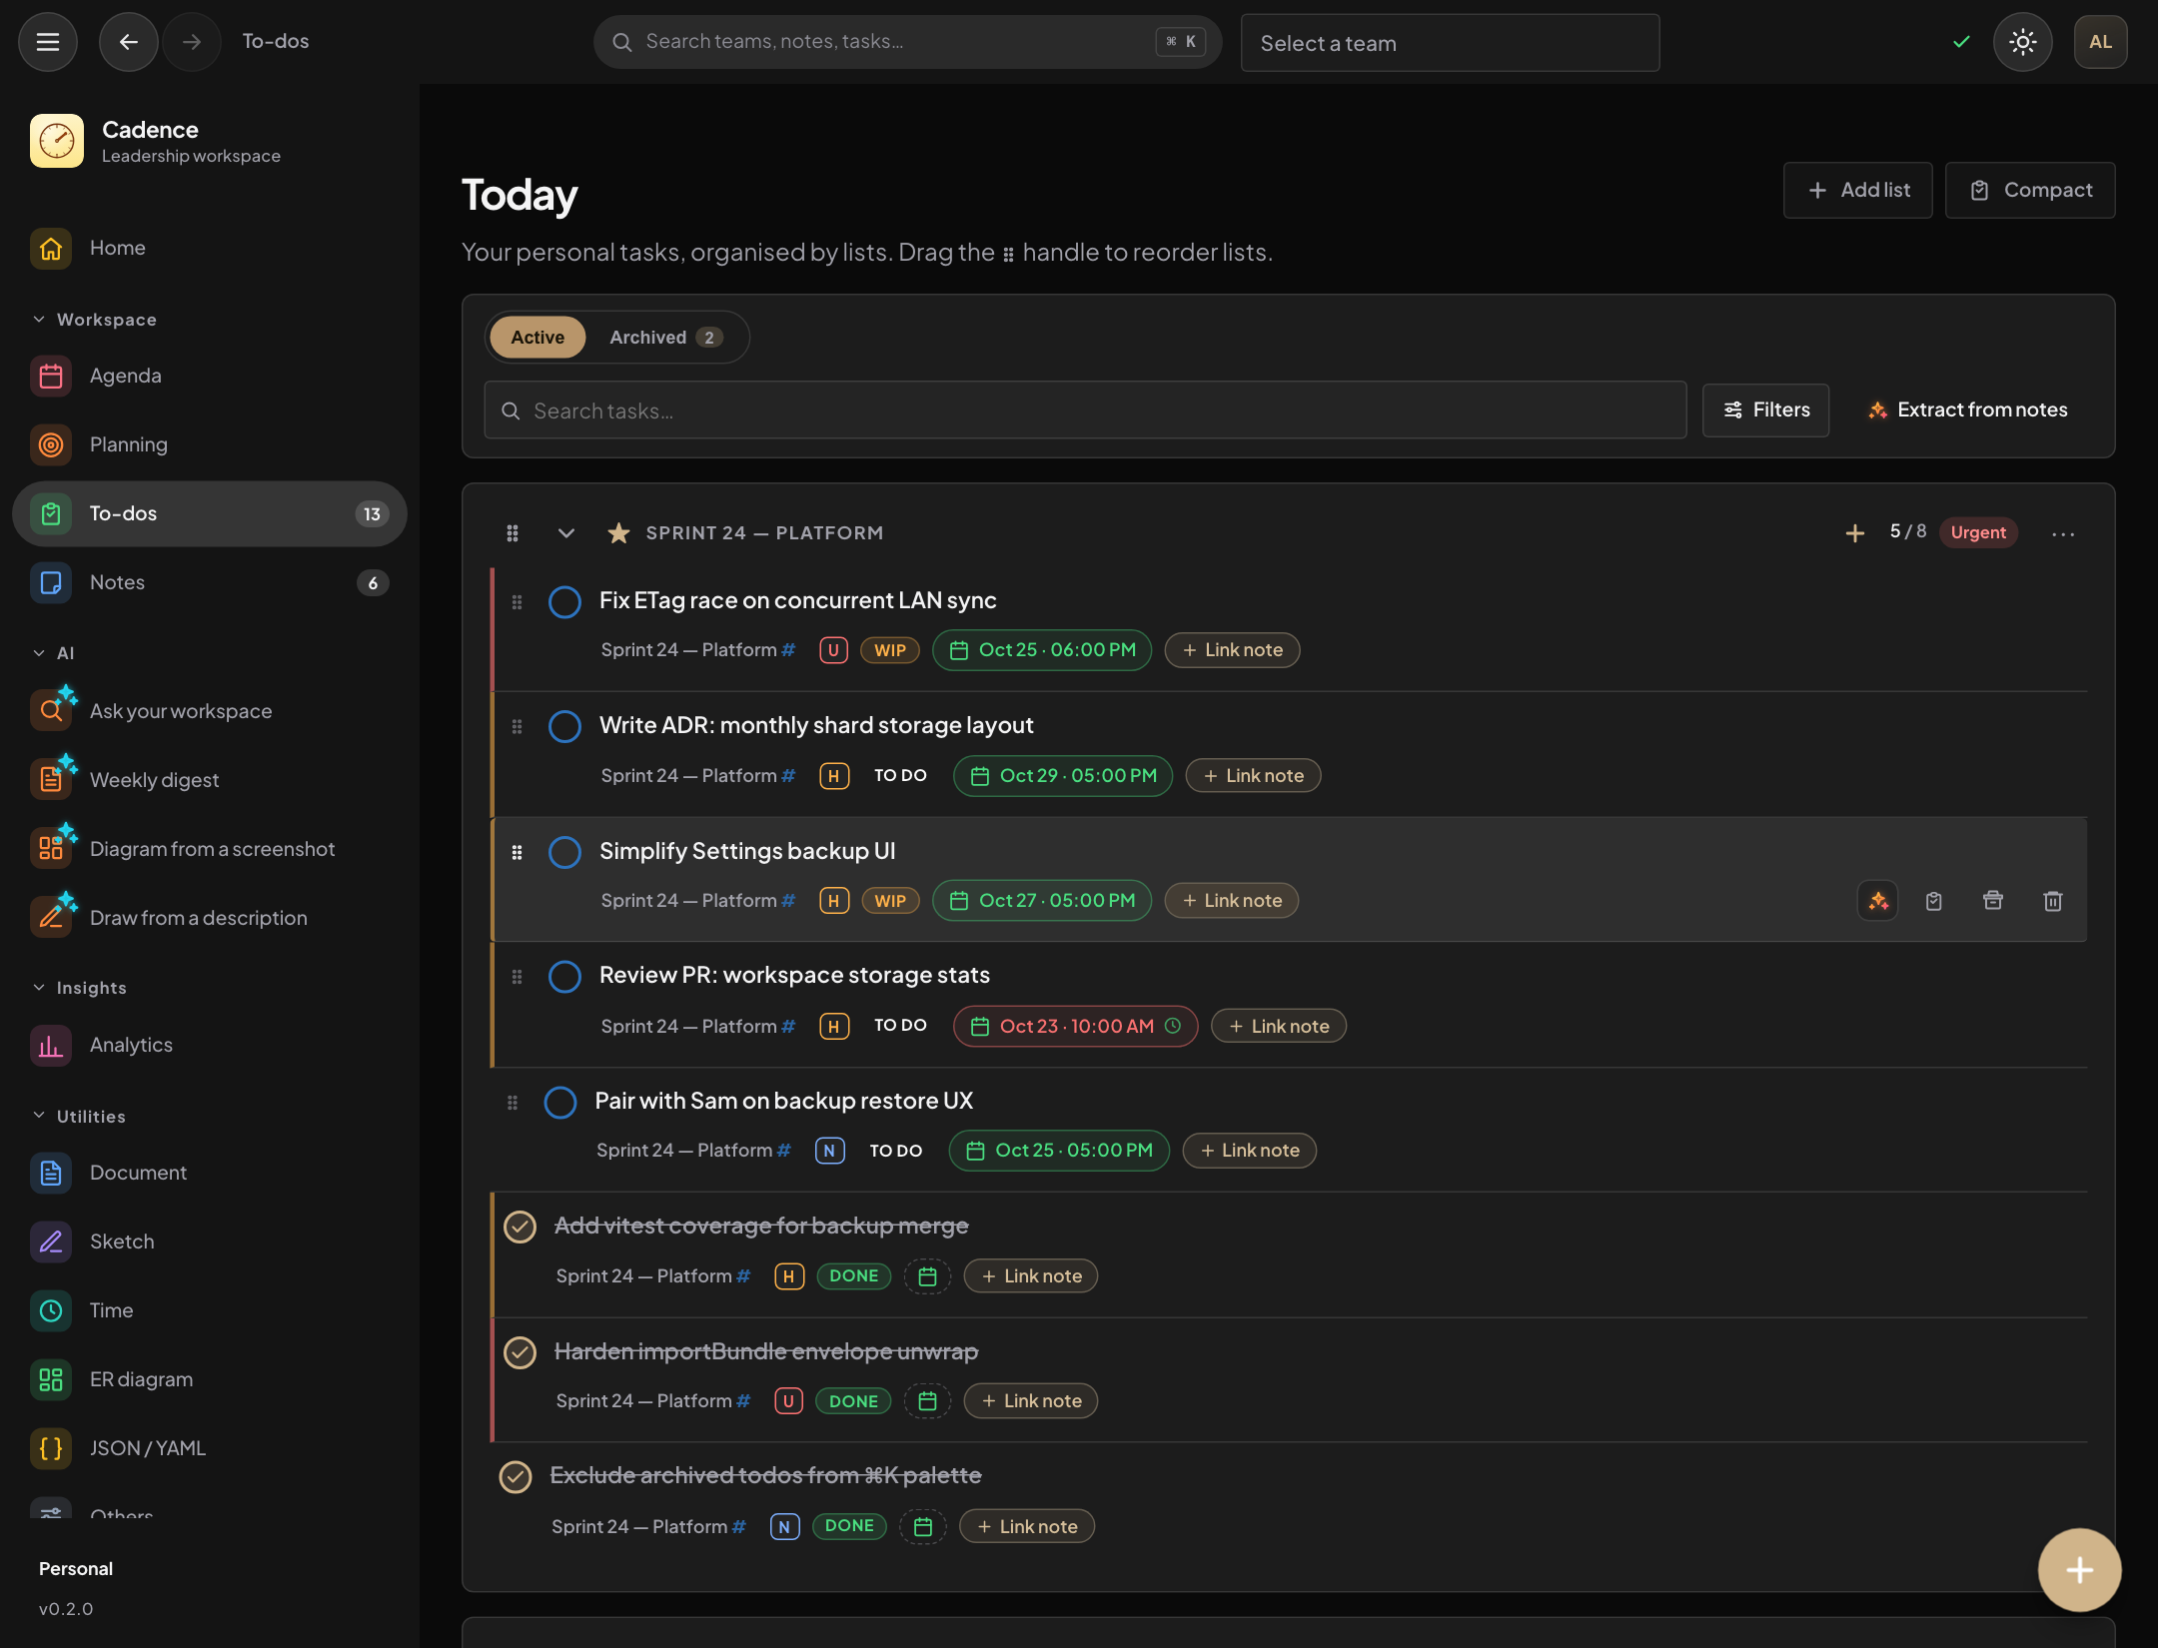The height and width of the screenshot is (1648, 2158).
Task: Click Extract from notes
Action: [1968, 411]
